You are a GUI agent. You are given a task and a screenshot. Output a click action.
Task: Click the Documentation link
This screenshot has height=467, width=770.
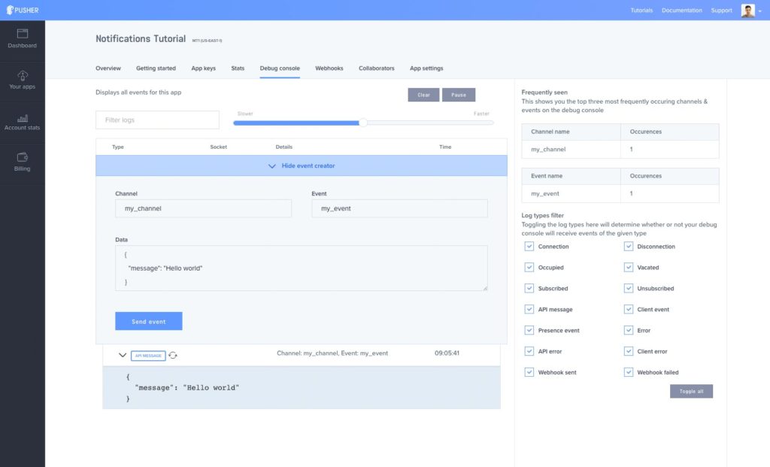click(x=681, y=11)
